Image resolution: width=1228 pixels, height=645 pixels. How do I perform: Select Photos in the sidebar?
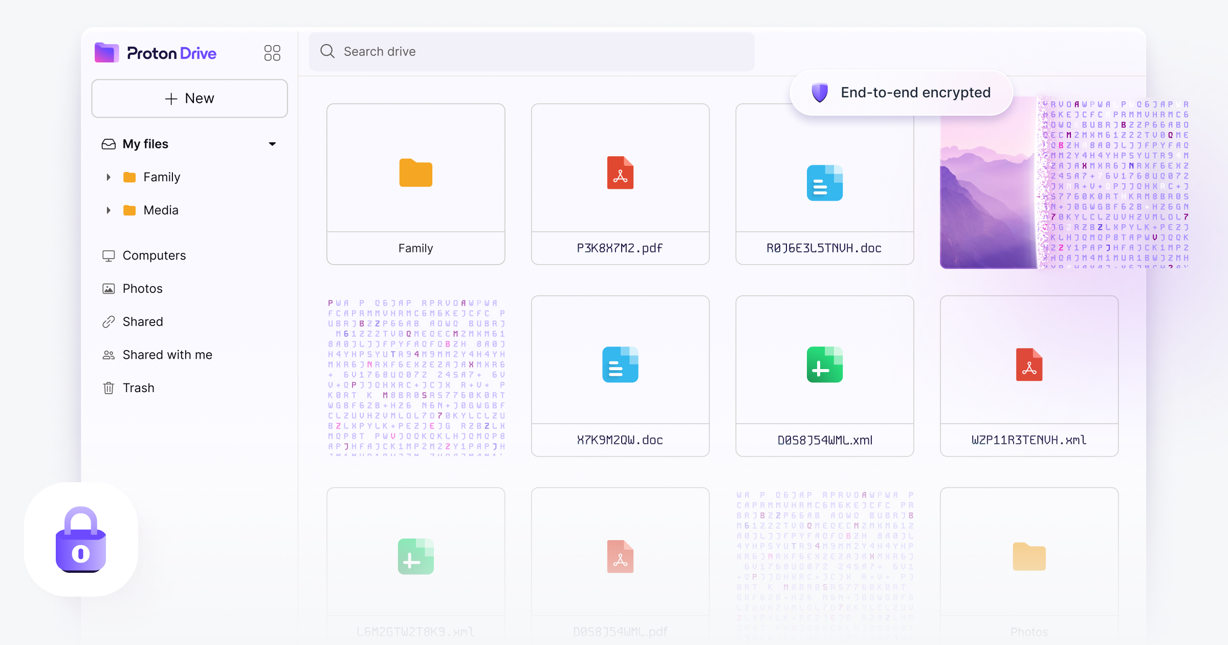[x=142, y=289]
